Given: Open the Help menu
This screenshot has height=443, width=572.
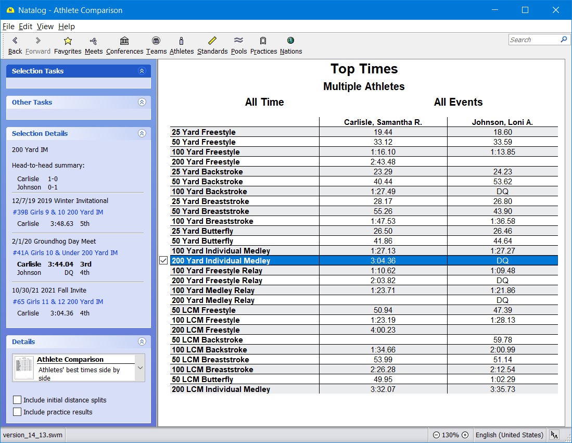Looking at the screenshot, I should [x=66, y=27].
